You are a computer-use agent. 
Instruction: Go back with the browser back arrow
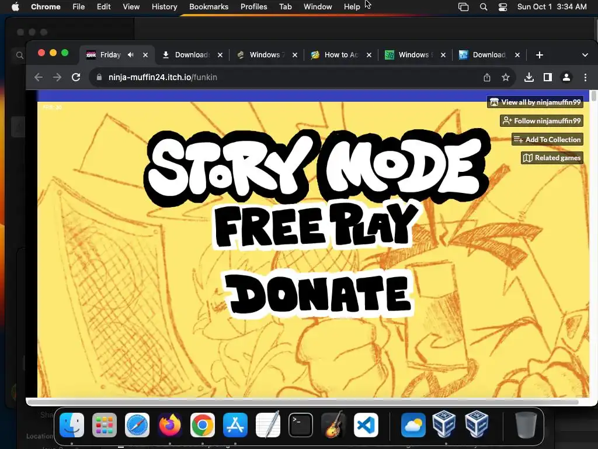tap(39, 78)
